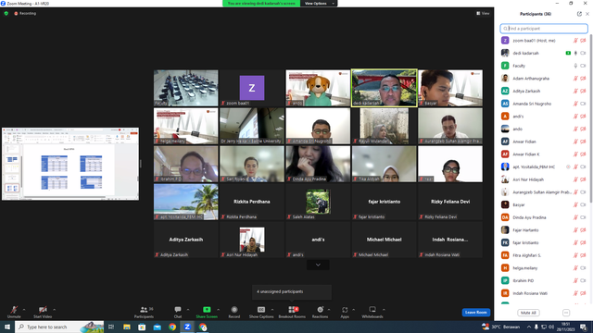
Task: Click the Leave Room button
Action: click(475, 313)
